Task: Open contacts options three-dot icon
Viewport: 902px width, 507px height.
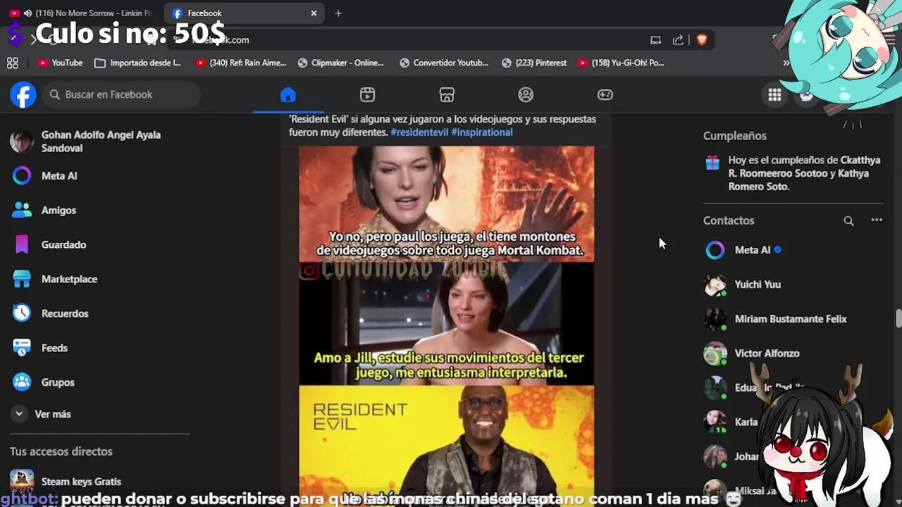Action: pyautogui.click(x=877, y=220)
